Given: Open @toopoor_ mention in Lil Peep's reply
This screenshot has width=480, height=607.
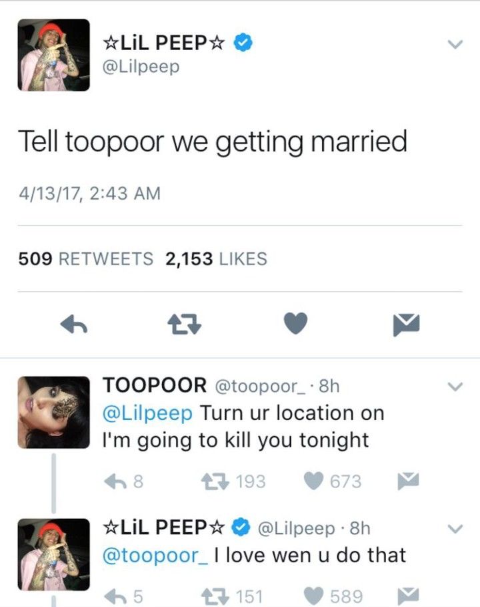Looking at the screenshot, I should [155, 556].
